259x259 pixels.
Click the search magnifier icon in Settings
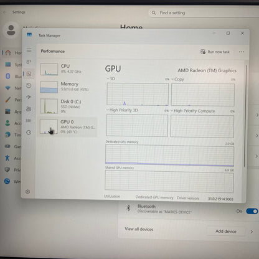click(154, 13)
